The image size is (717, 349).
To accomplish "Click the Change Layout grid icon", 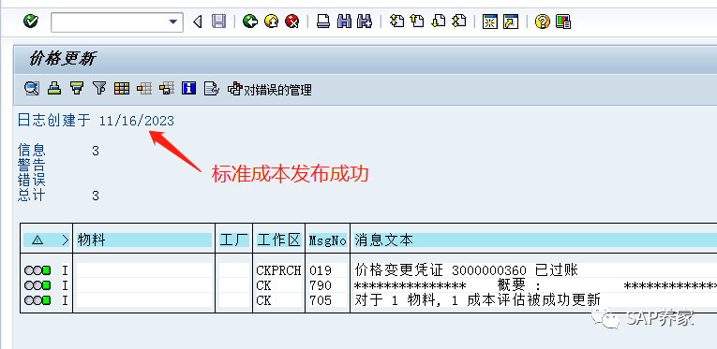I will pos(122,88).
